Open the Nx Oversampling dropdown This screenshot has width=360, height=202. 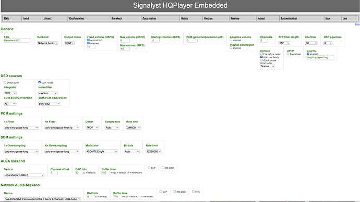62,151
